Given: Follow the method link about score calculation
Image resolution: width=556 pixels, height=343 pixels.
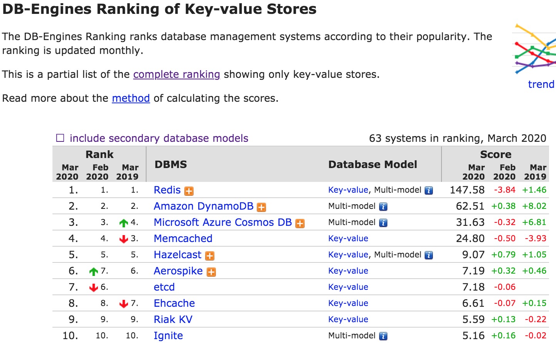Looking at the screenshot, I should (x=131, y=98).
